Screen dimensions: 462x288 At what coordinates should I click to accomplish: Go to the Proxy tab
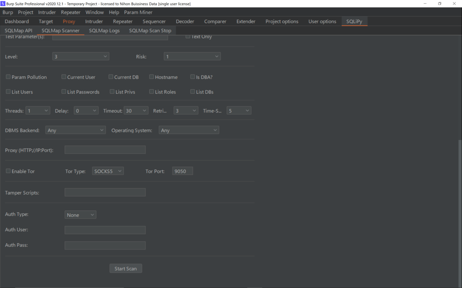69,22
